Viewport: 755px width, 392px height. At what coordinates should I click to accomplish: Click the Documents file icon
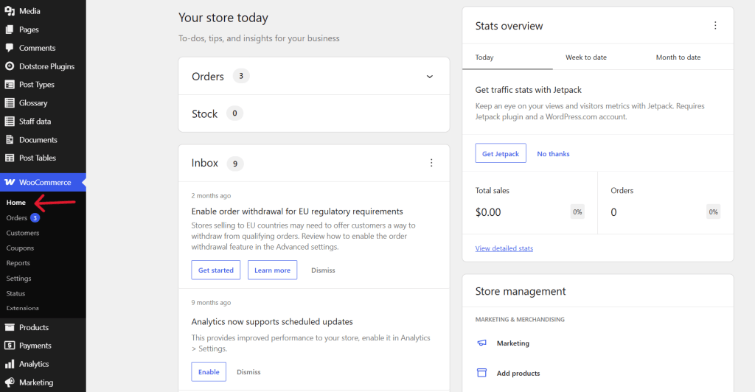pyautogui.click(x=10, y=139)
